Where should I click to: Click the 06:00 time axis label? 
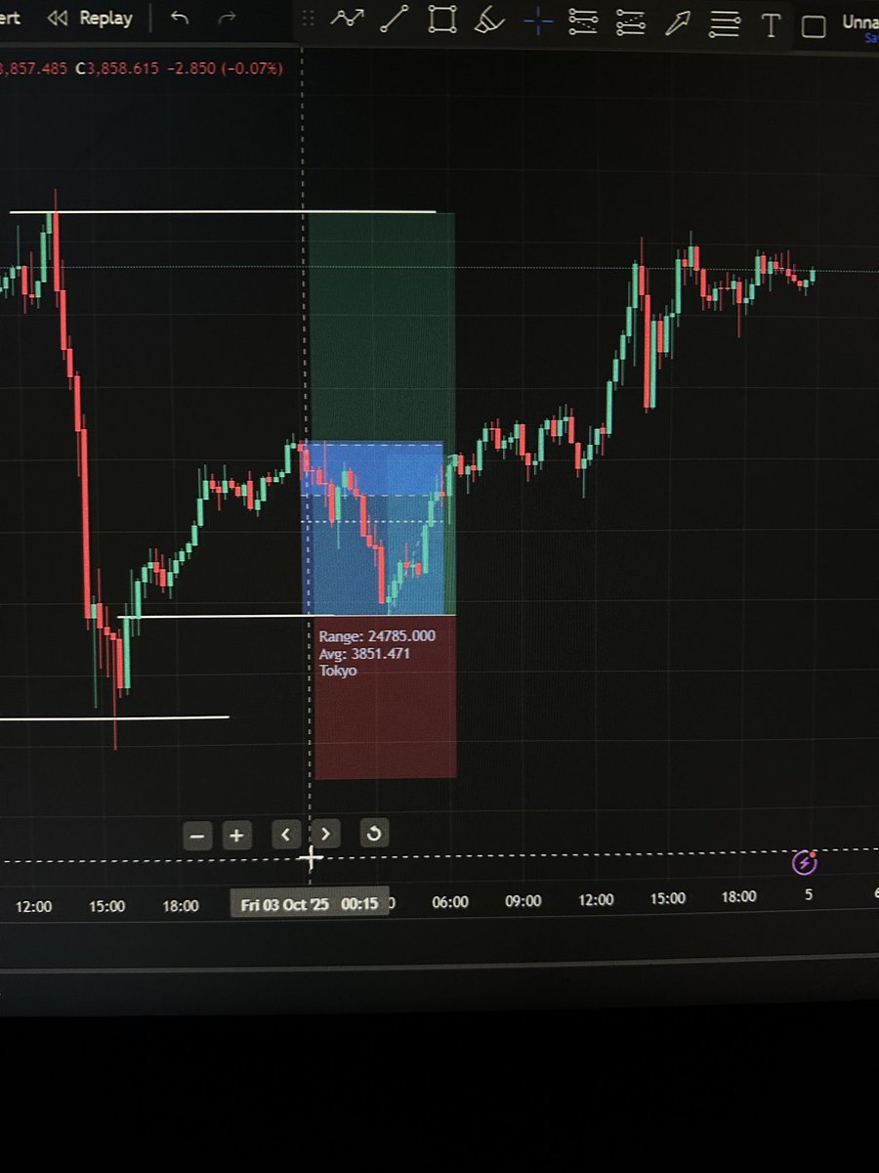tap(450, 902)
